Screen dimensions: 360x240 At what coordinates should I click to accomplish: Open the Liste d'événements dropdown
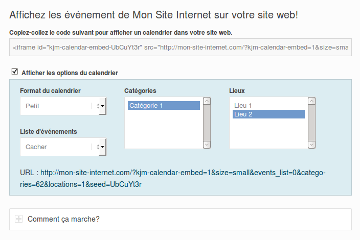coord(63,147)
